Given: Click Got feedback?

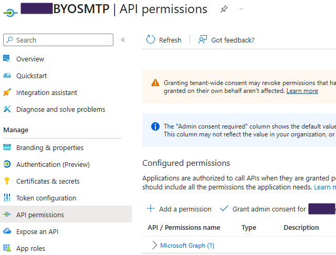Looking at the screenshot, I should click(x=233, y=40).
